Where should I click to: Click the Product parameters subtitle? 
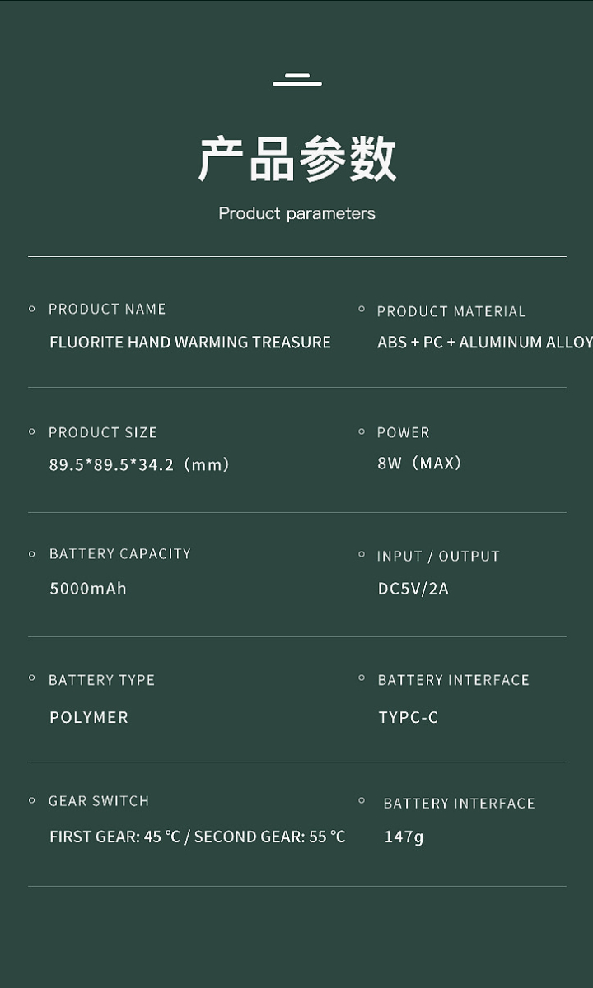(296, 213)
